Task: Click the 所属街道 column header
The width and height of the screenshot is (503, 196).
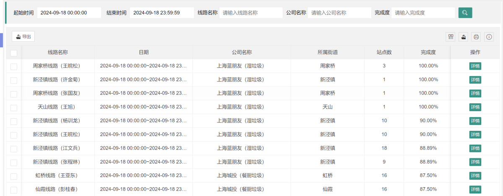Action: tap(328, 52)
